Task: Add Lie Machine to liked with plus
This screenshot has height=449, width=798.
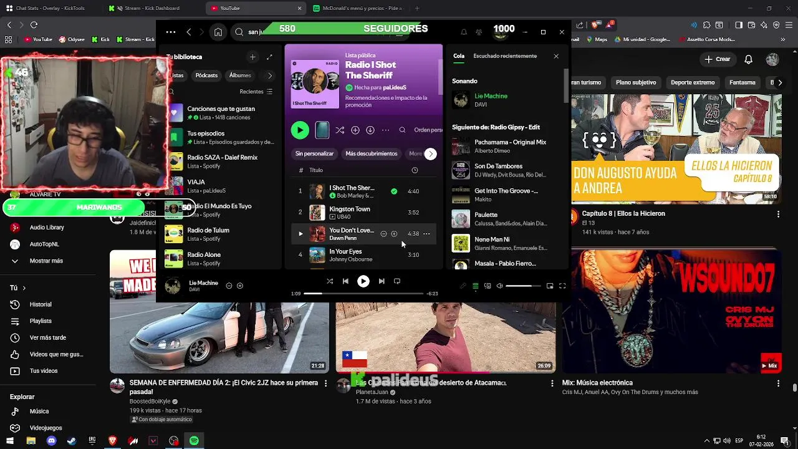Action: tap(240, 286)
